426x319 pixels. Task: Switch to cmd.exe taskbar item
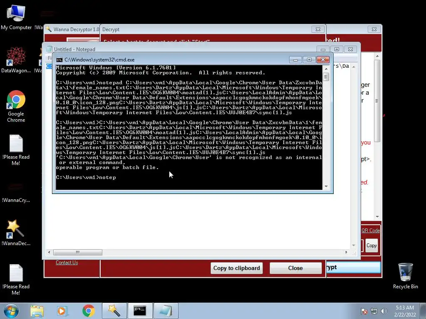[x=140, y=311]
